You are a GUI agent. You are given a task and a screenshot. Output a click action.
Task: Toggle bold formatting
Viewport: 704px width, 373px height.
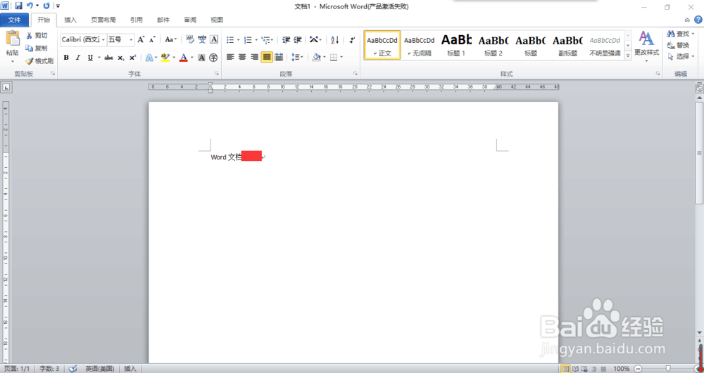pos(66,58)
